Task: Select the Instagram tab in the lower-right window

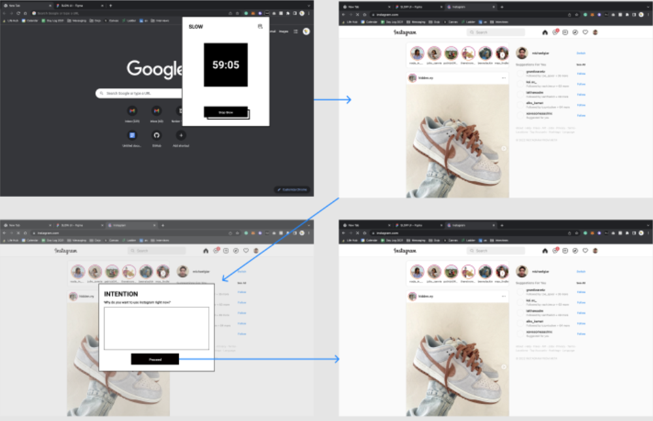Action: pos(471,226)
